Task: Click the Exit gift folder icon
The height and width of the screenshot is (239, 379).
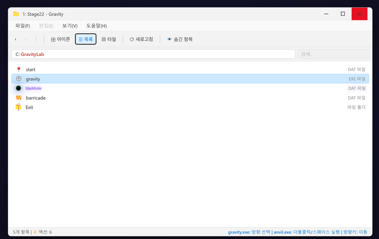Action: pyautogui.click(x=18, y=107)
